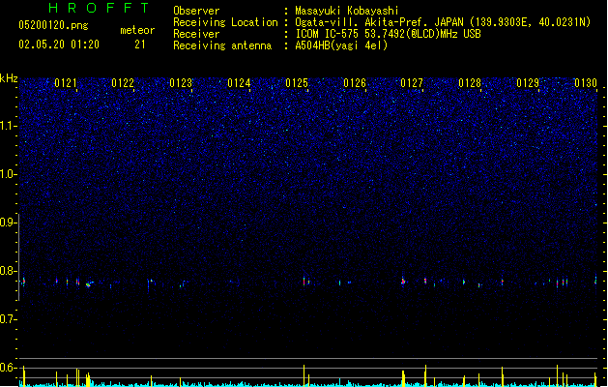
Task: Click the 0126 time marker
Action: point(355,83)
